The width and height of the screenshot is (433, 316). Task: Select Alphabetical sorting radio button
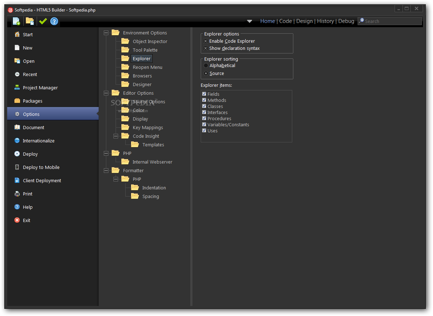[206, 66]
